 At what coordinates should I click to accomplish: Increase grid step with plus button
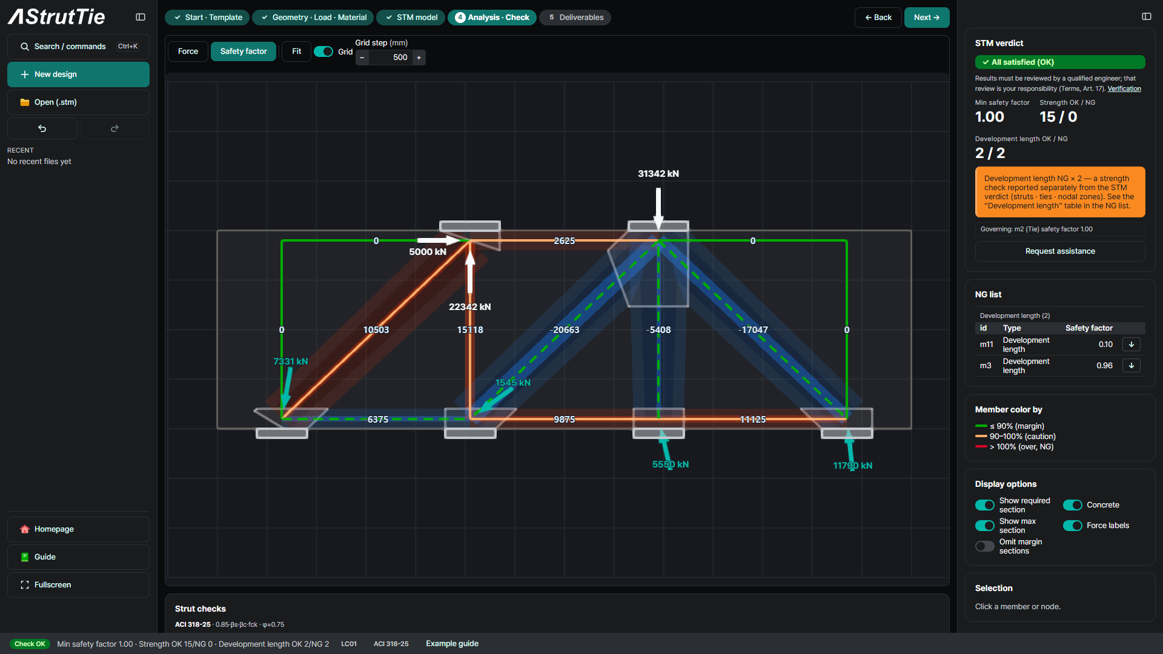point(419,58)
